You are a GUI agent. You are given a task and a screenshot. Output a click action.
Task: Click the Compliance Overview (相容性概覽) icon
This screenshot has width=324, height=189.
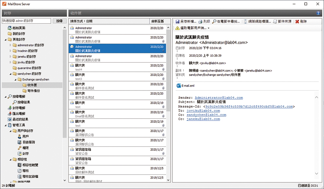[19, 165]
